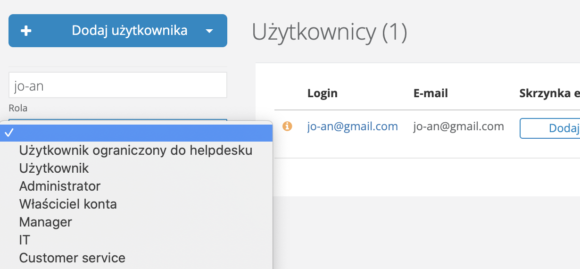Click the E-mail column header

(431, 93)
